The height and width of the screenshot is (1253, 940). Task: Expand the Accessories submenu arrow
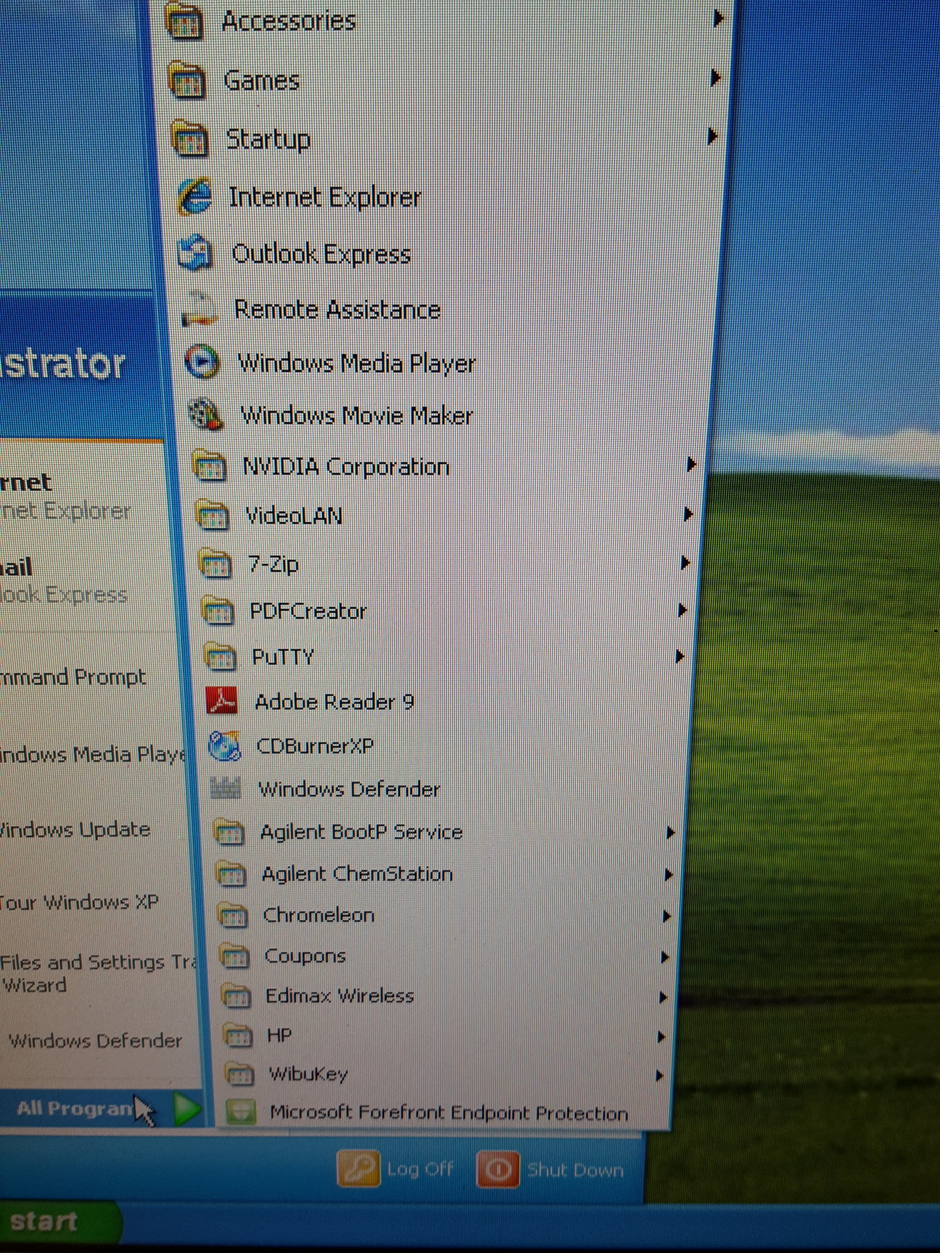718,18
